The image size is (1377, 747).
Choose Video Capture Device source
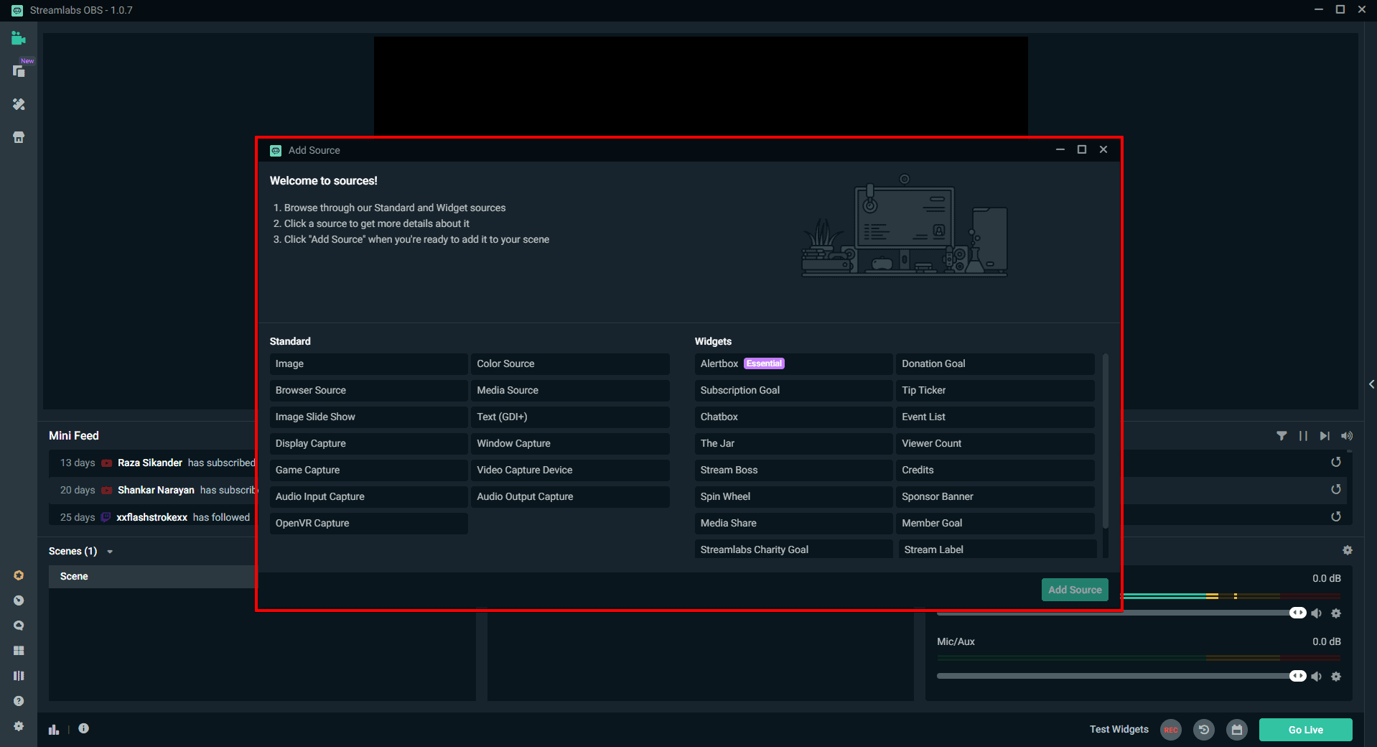571,470
